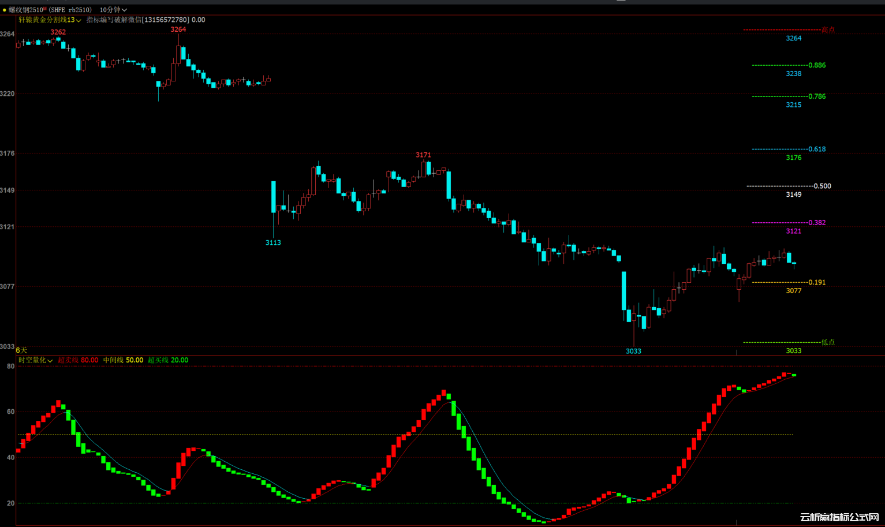The image size is (885, 527).
Task: Click the 3113 low price label
Action: 273,243
